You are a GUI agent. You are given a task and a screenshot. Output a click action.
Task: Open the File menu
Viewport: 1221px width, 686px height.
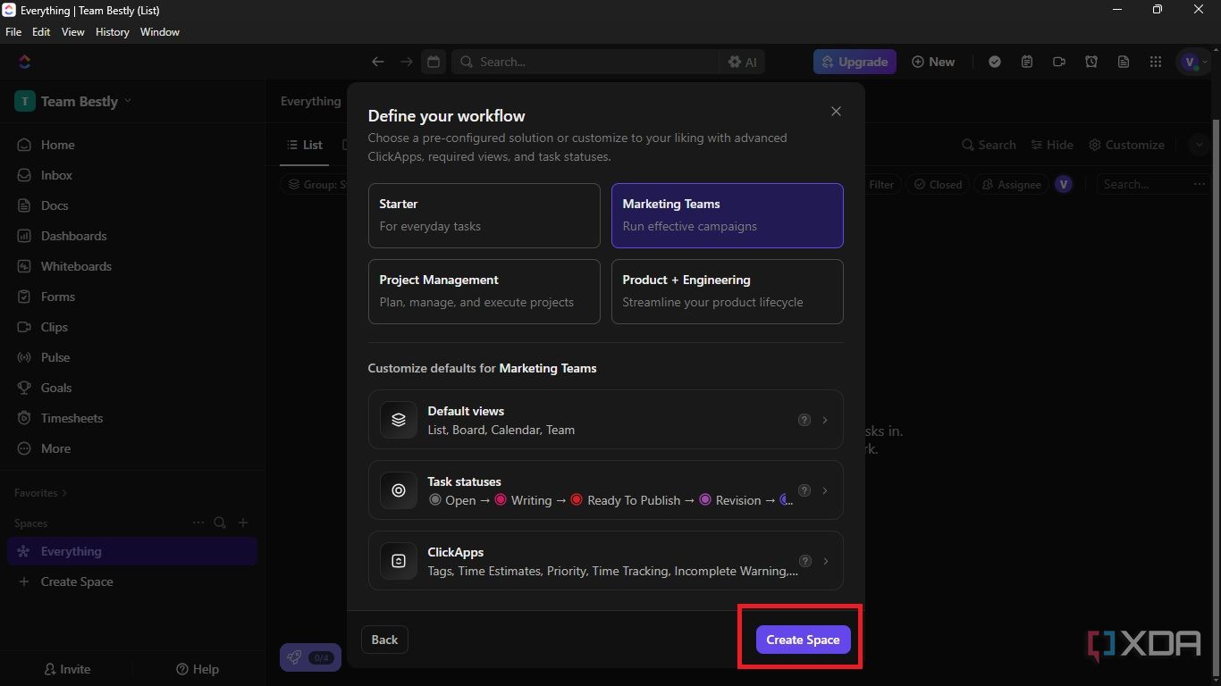tap(13, 31)
